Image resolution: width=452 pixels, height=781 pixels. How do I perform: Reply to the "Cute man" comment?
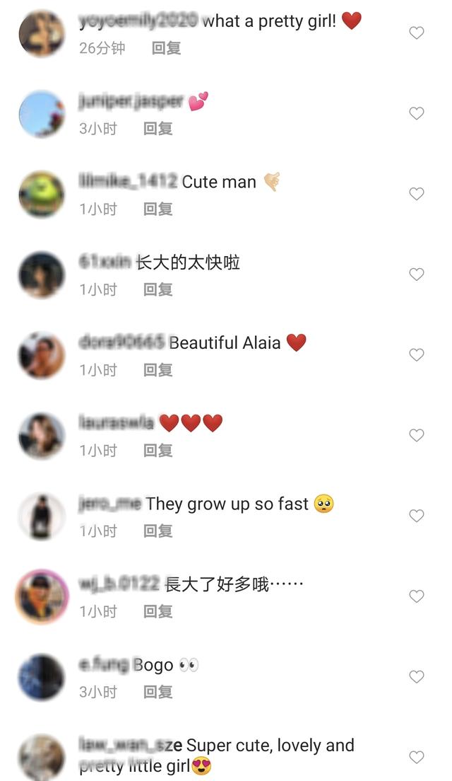tap(157, 209)
